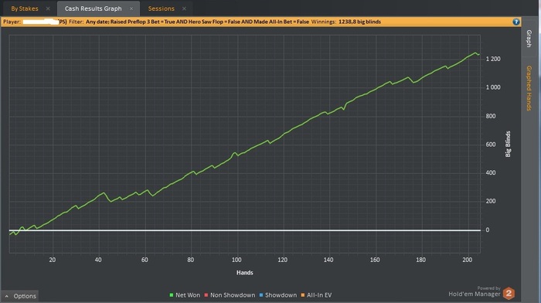Screen dimensions: 541x303
Task: Expand the Options panel
Action: point(20,296)
